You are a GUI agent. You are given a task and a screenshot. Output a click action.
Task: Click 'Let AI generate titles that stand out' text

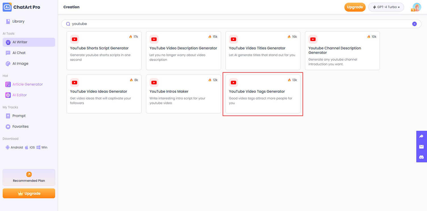click(262, 55)
